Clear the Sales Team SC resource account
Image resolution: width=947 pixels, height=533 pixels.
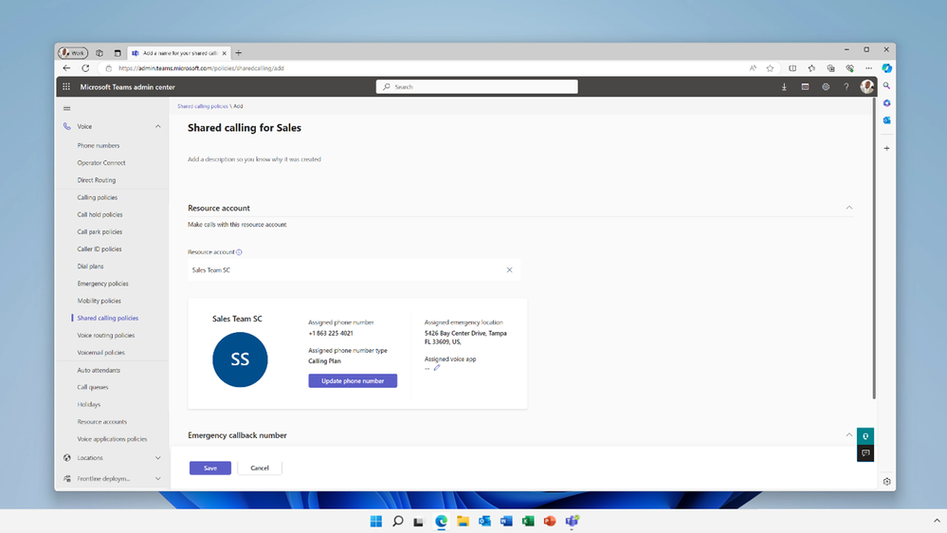(x=509, y=270)
